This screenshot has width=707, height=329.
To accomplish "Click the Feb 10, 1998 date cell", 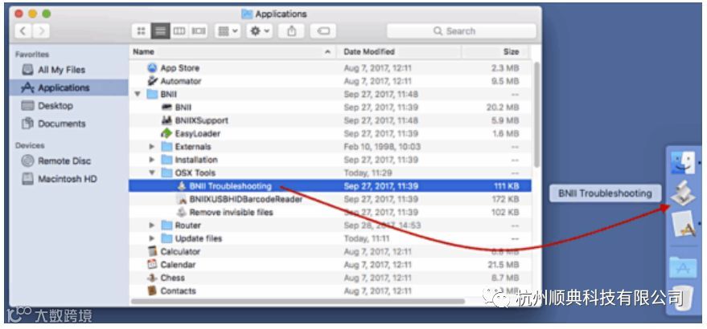I will click(x=382, y=147).
